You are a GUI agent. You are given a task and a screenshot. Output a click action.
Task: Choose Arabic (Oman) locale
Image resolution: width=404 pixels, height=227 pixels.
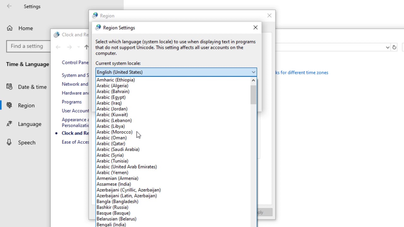click(x=173, y=138)
